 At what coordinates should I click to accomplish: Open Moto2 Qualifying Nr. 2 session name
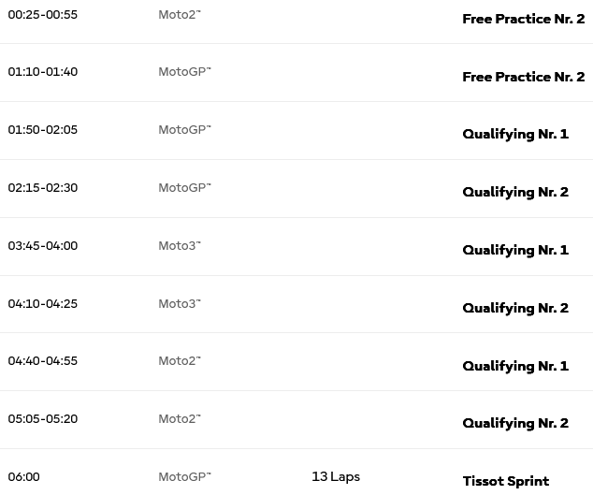[x=515, y=423]
